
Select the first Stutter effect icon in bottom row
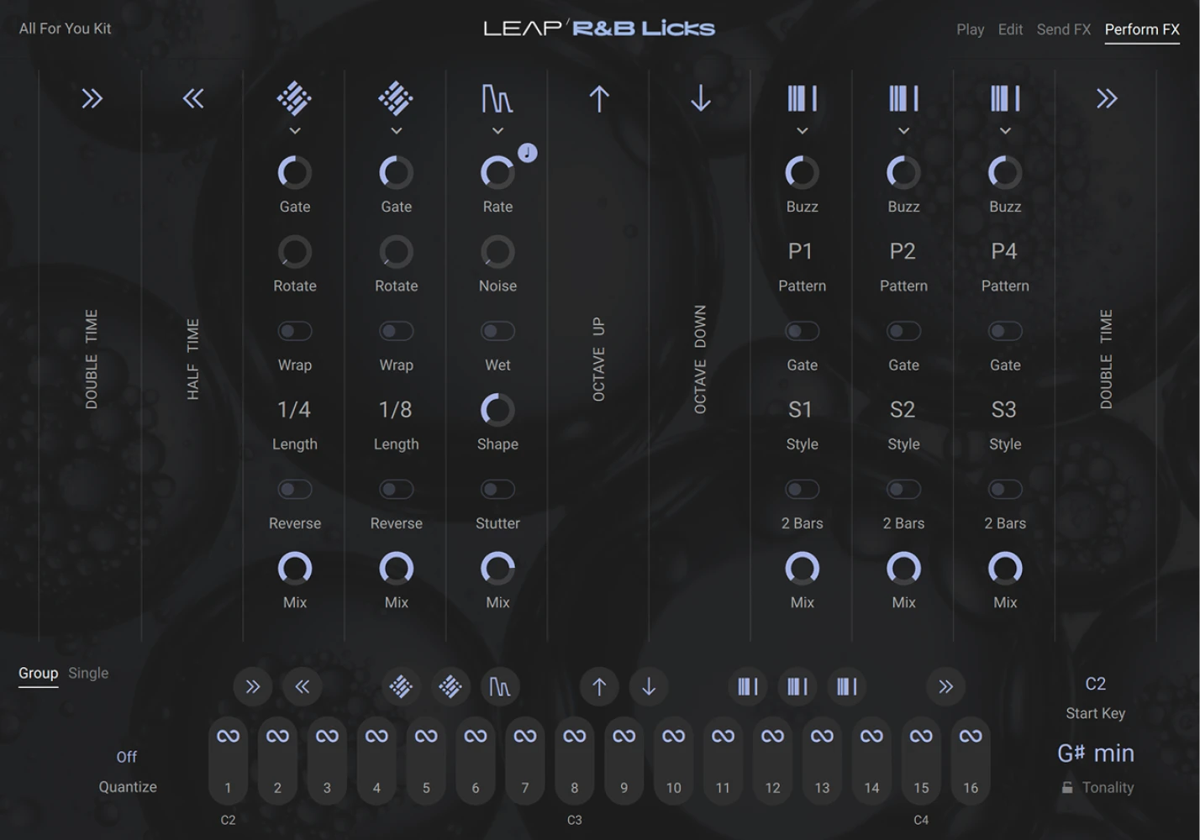[x=500, y=686]
